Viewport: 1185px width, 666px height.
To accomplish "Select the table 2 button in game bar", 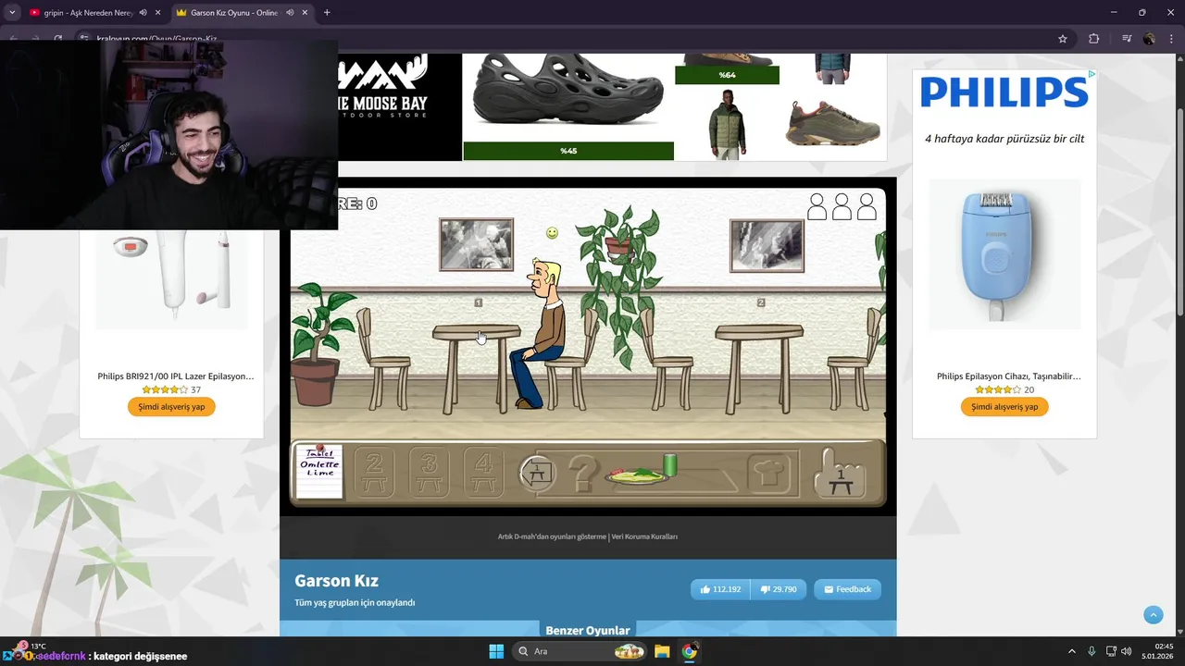I will point(375,472).
